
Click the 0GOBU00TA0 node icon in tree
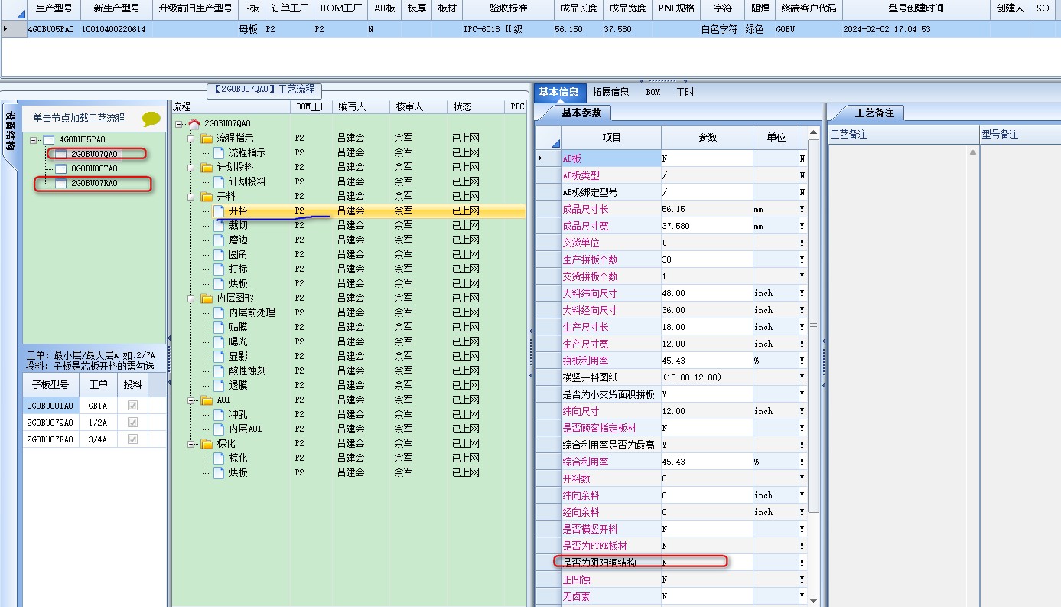[x=61, y=168]
